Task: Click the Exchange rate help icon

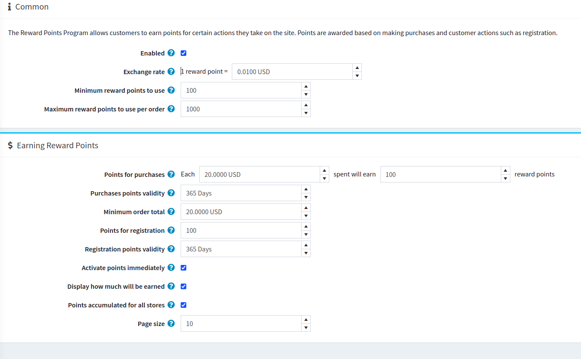Action: click(172, 72)
